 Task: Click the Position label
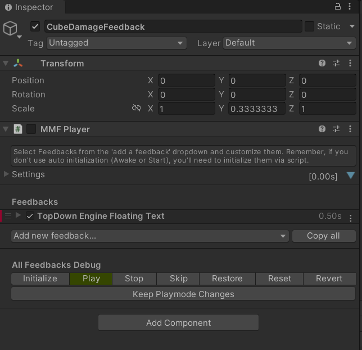tap(28, 80)
